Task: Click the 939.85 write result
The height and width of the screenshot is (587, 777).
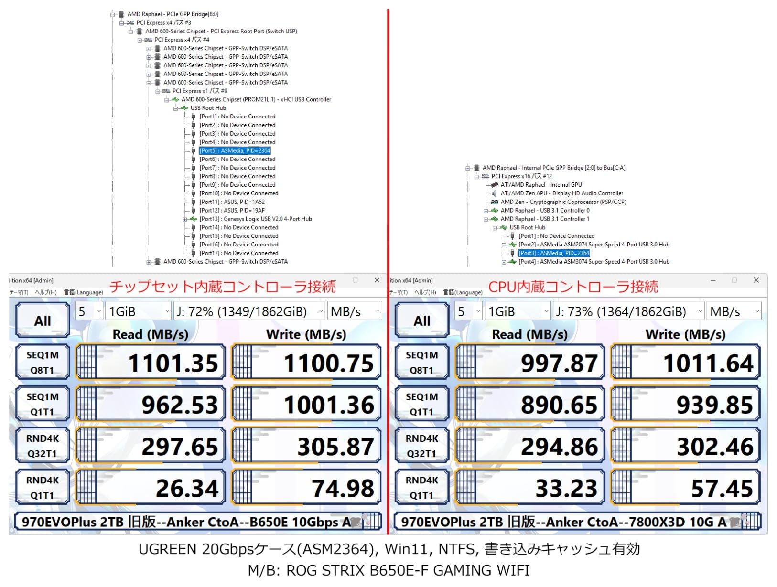Action: click(686, 405)
